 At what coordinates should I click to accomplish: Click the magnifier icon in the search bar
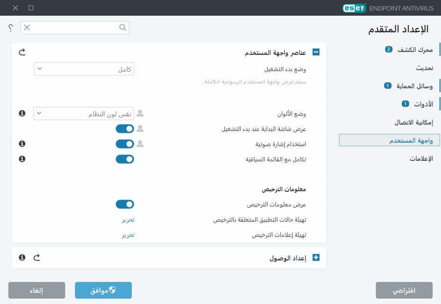pyautogui.click(x=122, y=28)
